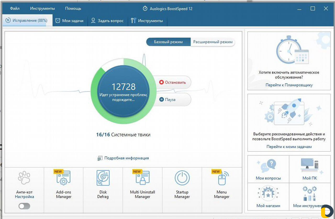This screenshot has height=219, width=335.
Task: Open the Помощь menu
Action: [73, 8]
